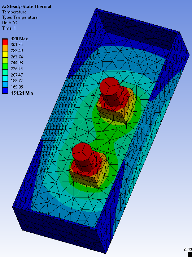The image size is (192, 257).
Task: Click the 'Unit: °C' annotation text
Action: (x=9, y=23)
